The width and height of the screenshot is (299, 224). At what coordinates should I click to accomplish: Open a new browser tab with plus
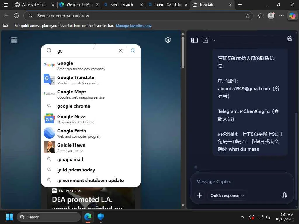[x=240, y=5]
